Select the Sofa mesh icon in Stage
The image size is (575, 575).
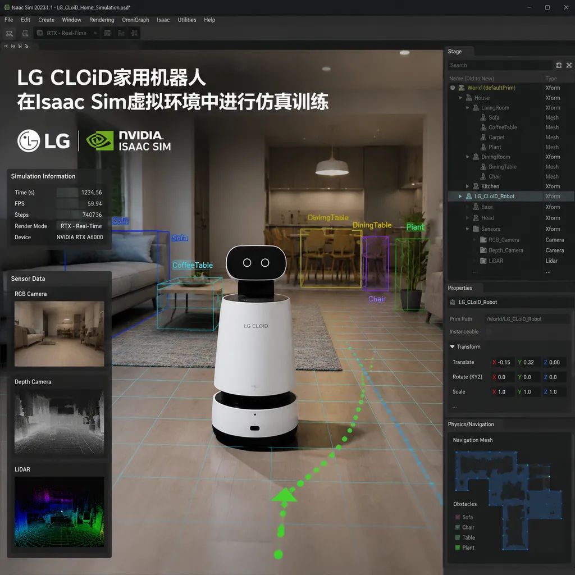pos(483,117)
